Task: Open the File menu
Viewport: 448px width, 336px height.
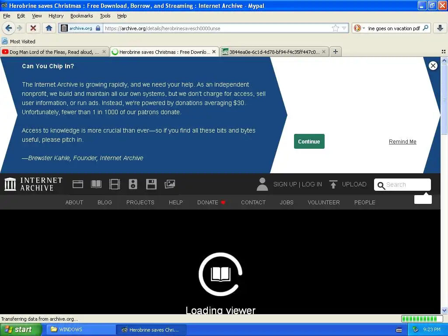Action: point(7,16)
